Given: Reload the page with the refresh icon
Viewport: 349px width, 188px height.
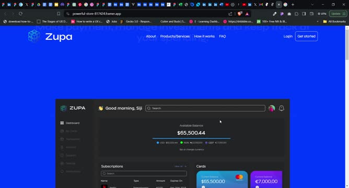Looking at the screenshot, I should pyautogui.click(x=20, y=14).
